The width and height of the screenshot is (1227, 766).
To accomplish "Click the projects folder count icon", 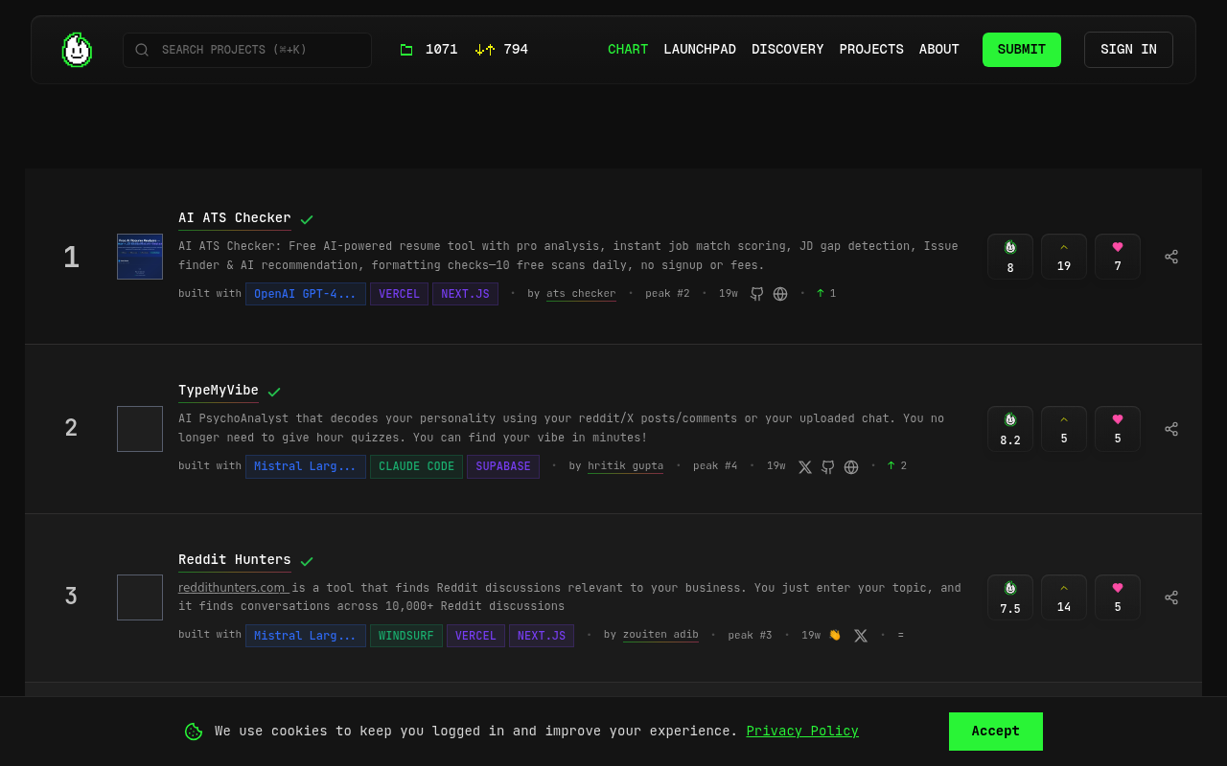I will click(406, 50).
